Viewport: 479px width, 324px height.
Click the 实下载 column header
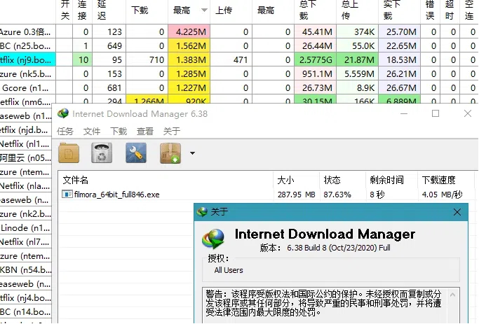tap(400, 10)
